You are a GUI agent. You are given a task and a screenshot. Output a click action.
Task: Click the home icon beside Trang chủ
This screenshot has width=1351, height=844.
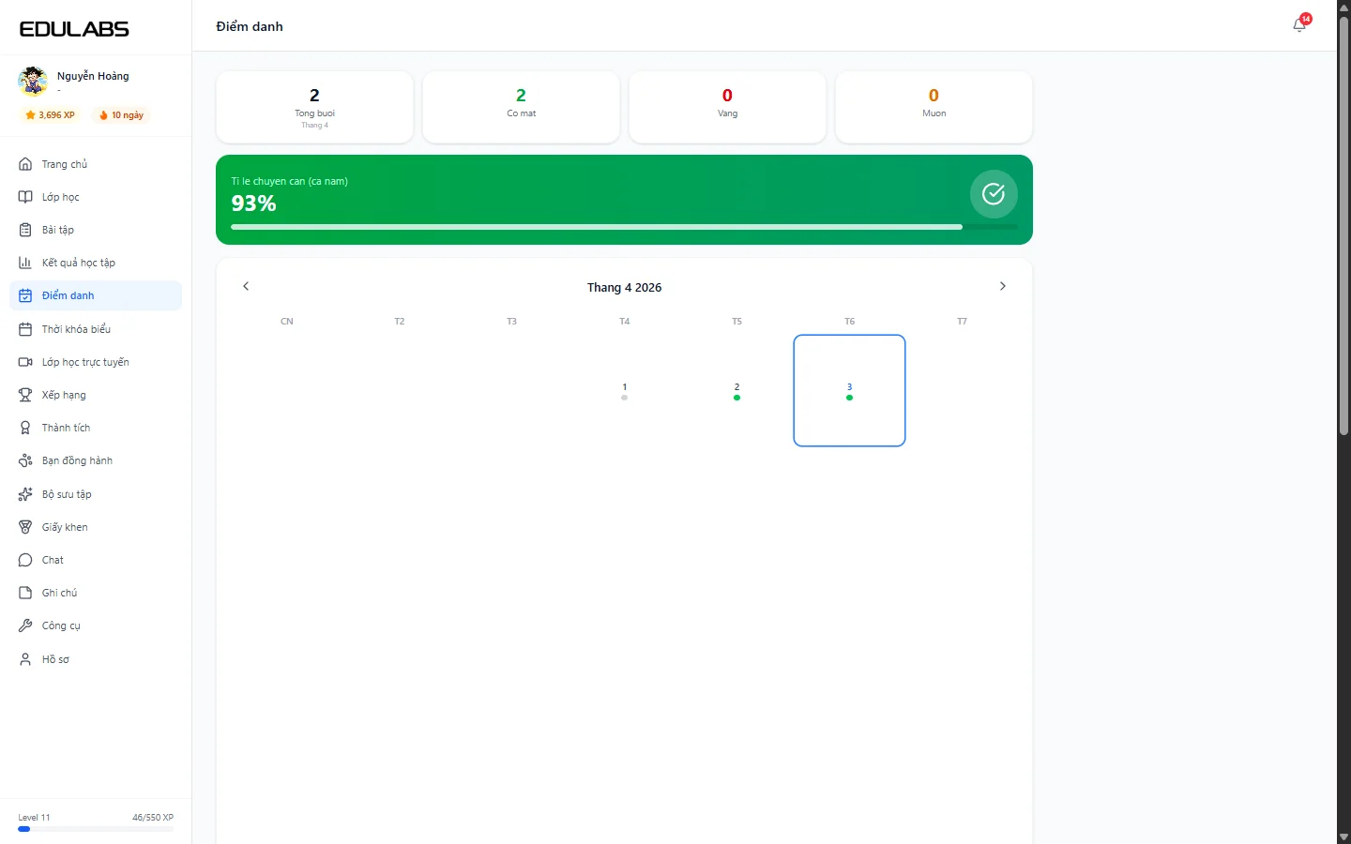pos(25,164)
